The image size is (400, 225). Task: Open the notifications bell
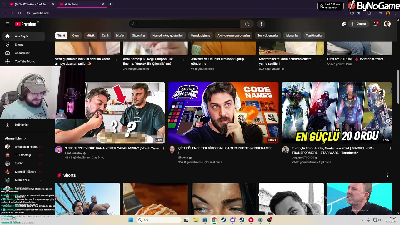(x=376, y=24)
